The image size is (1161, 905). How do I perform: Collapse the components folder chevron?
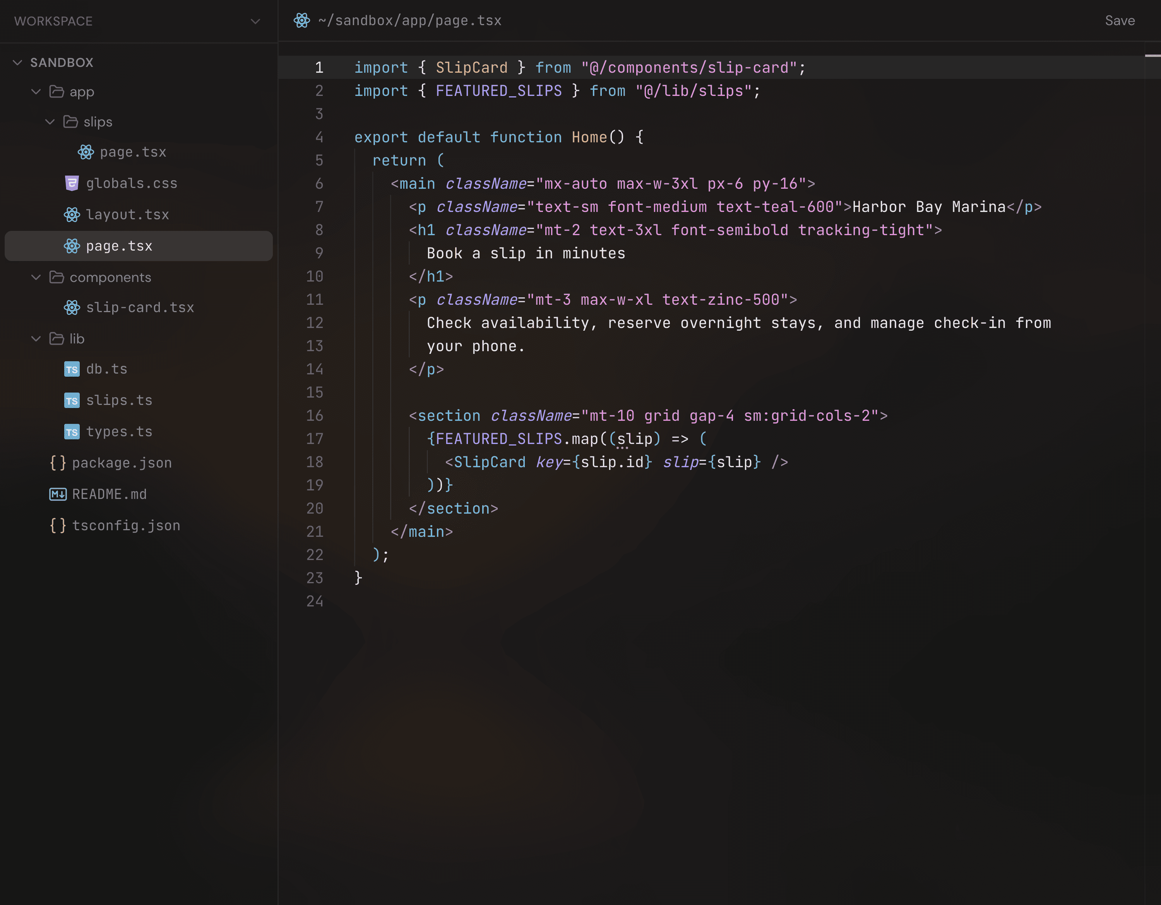pyautogui.click(x=36, y=277)
